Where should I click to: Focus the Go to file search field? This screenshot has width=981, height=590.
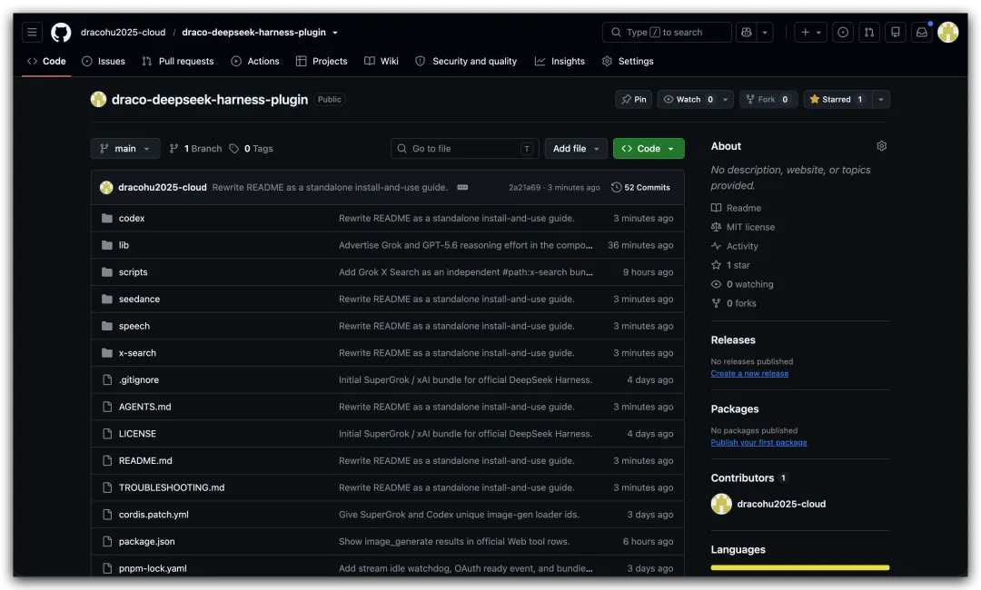pos(465,148)
